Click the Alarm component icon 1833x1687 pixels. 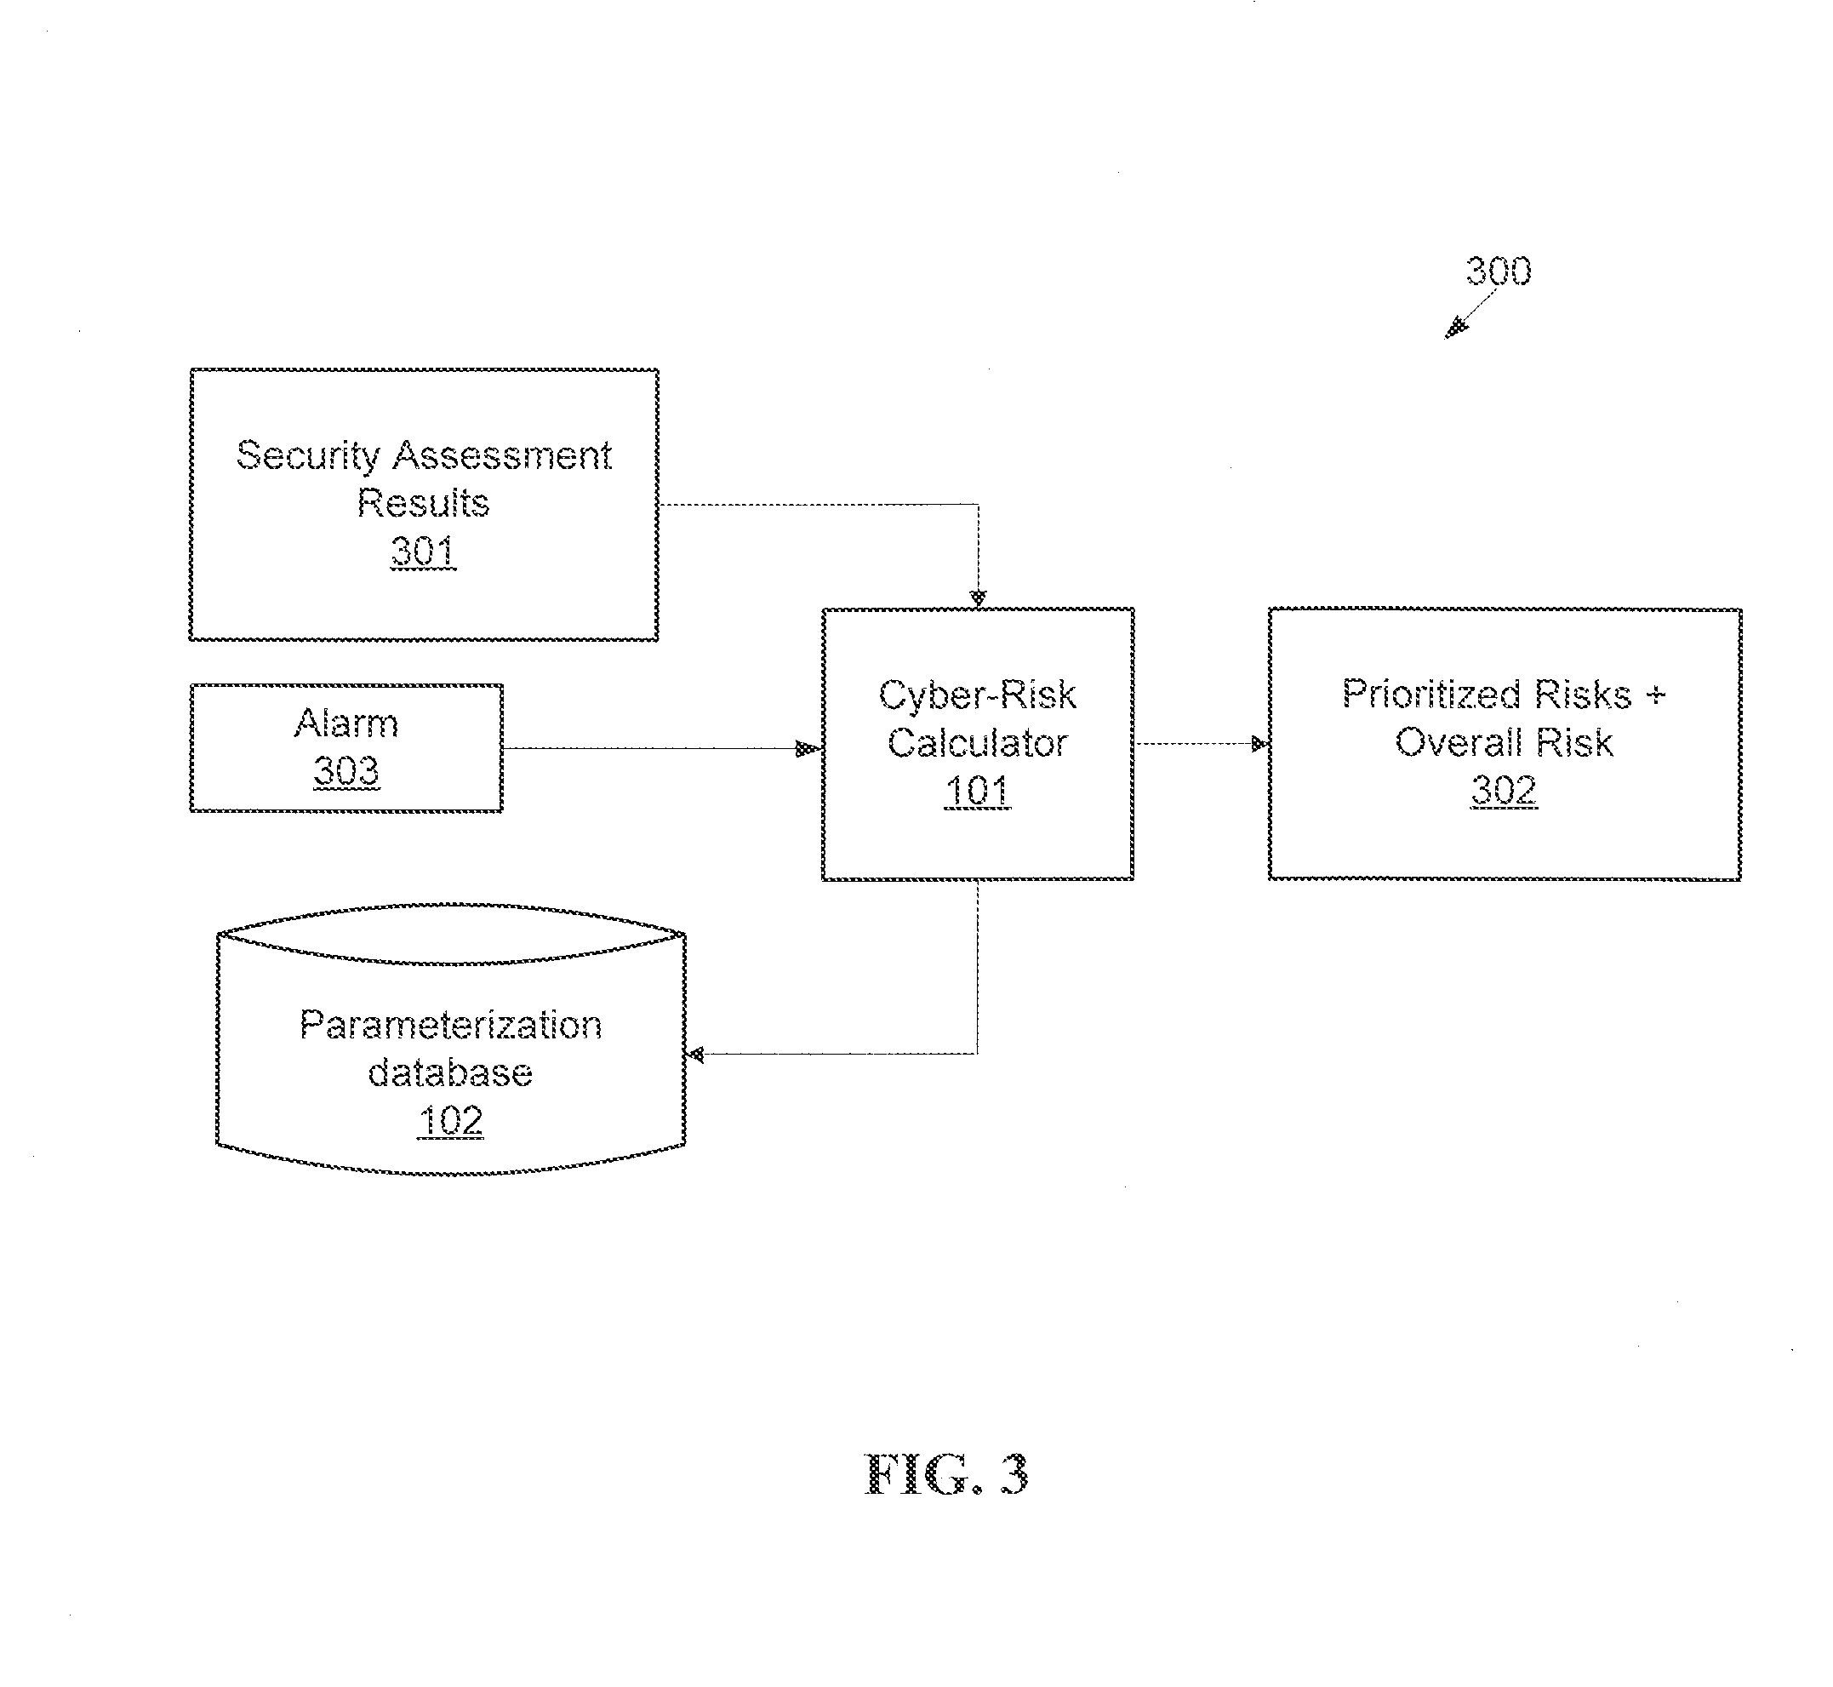coord(319,752)
